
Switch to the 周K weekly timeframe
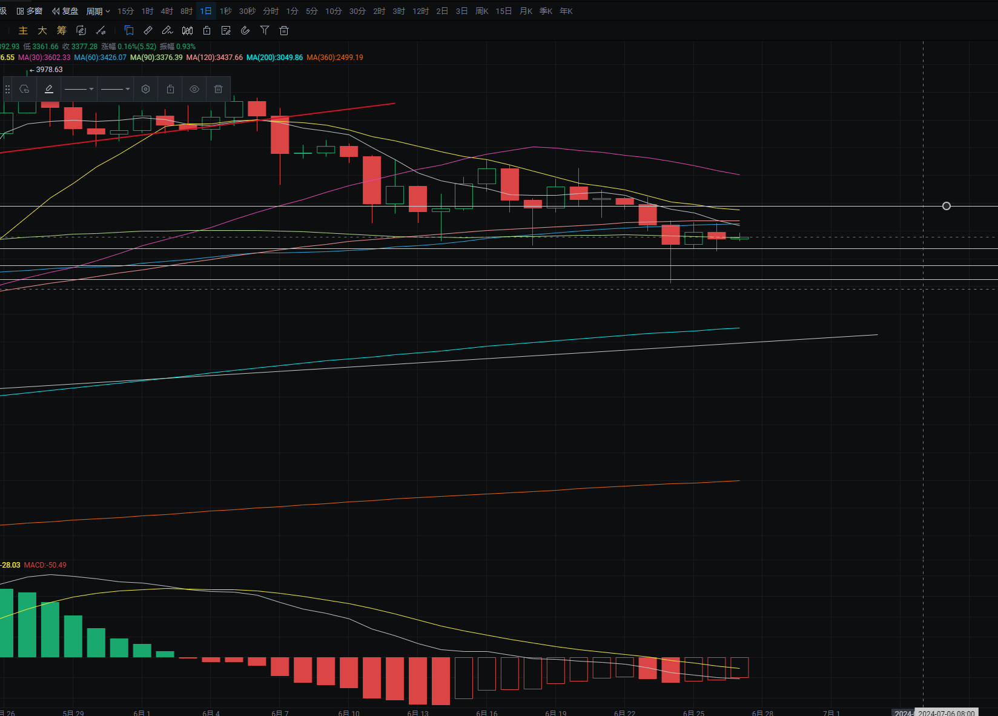tap(481, 11)
